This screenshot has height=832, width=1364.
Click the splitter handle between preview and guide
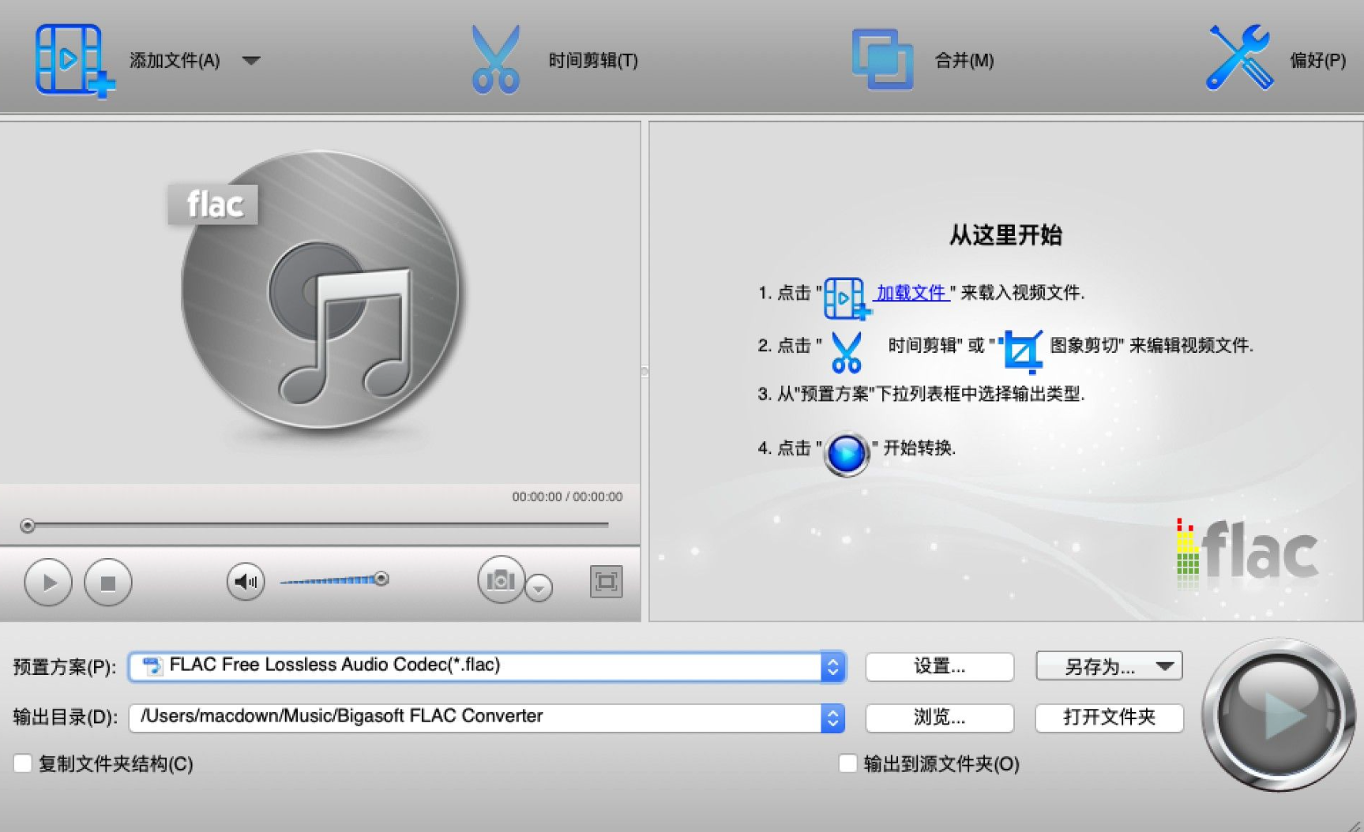tap(644, 371)
